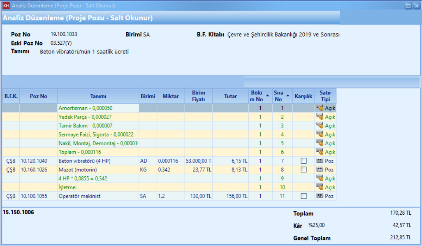
Task: Select the Toplam - 0,000116 row
Action: point(98,152)
